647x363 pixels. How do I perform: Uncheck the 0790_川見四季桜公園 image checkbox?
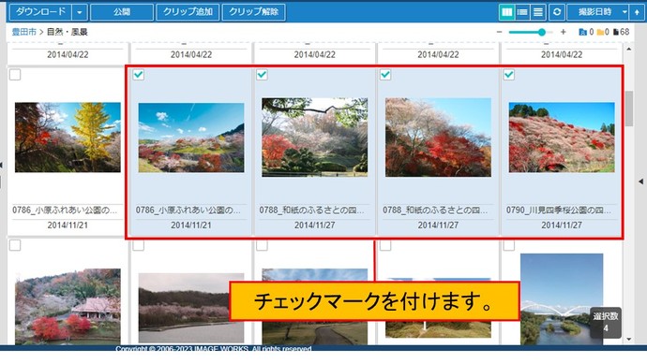509,75
